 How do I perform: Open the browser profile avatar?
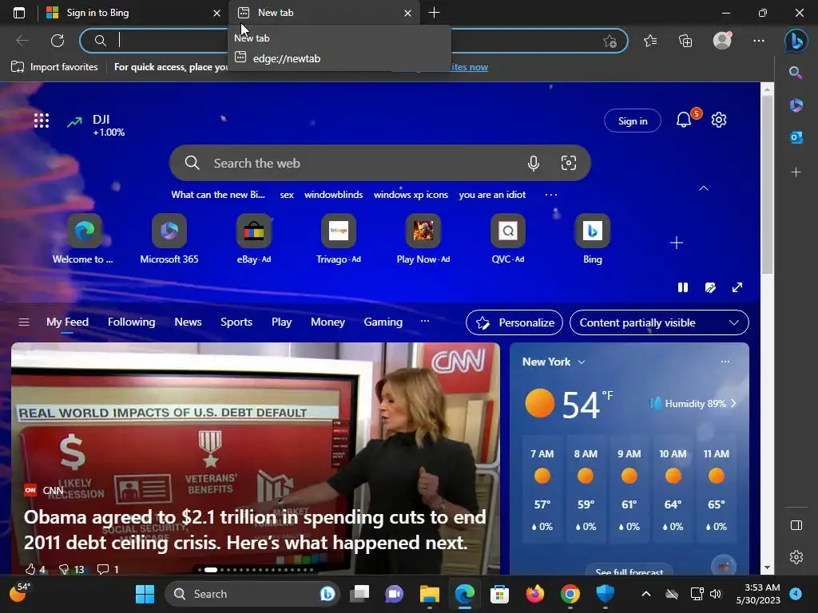(x=722, y=40)
